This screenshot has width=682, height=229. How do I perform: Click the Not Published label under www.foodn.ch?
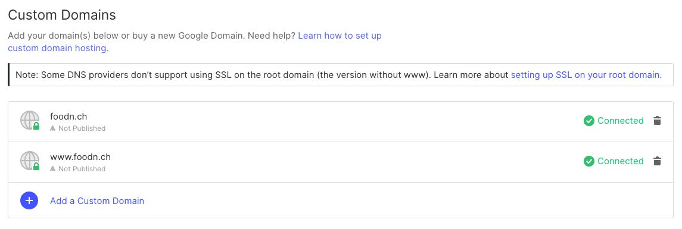[82, 169]
